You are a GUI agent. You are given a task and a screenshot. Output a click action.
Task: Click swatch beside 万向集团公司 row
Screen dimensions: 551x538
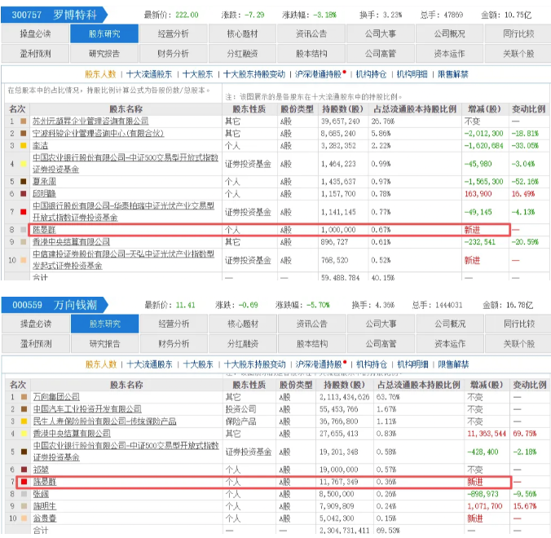[24, 397]
